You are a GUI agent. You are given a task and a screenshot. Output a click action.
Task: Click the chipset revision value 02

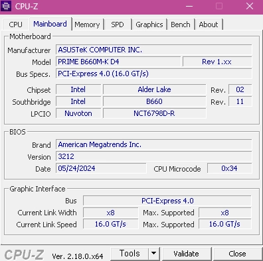(240, 89)
